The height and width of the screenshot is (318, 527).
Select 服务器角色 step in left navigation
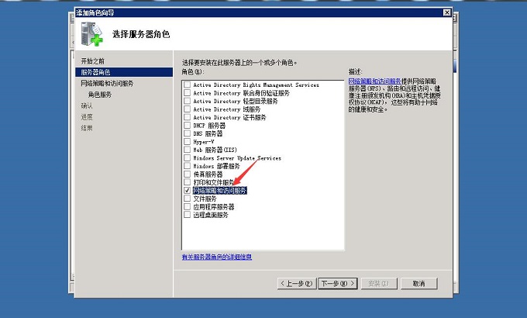point(97,72)
